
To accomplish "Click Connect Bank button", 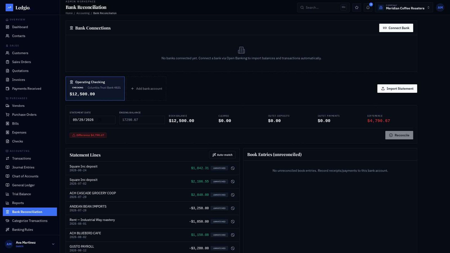I will (x=396, y=28).
